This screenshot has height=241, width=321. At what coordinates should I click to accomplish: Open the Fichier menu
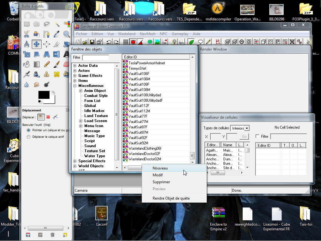pyautogui.click(x=82, y=34)
